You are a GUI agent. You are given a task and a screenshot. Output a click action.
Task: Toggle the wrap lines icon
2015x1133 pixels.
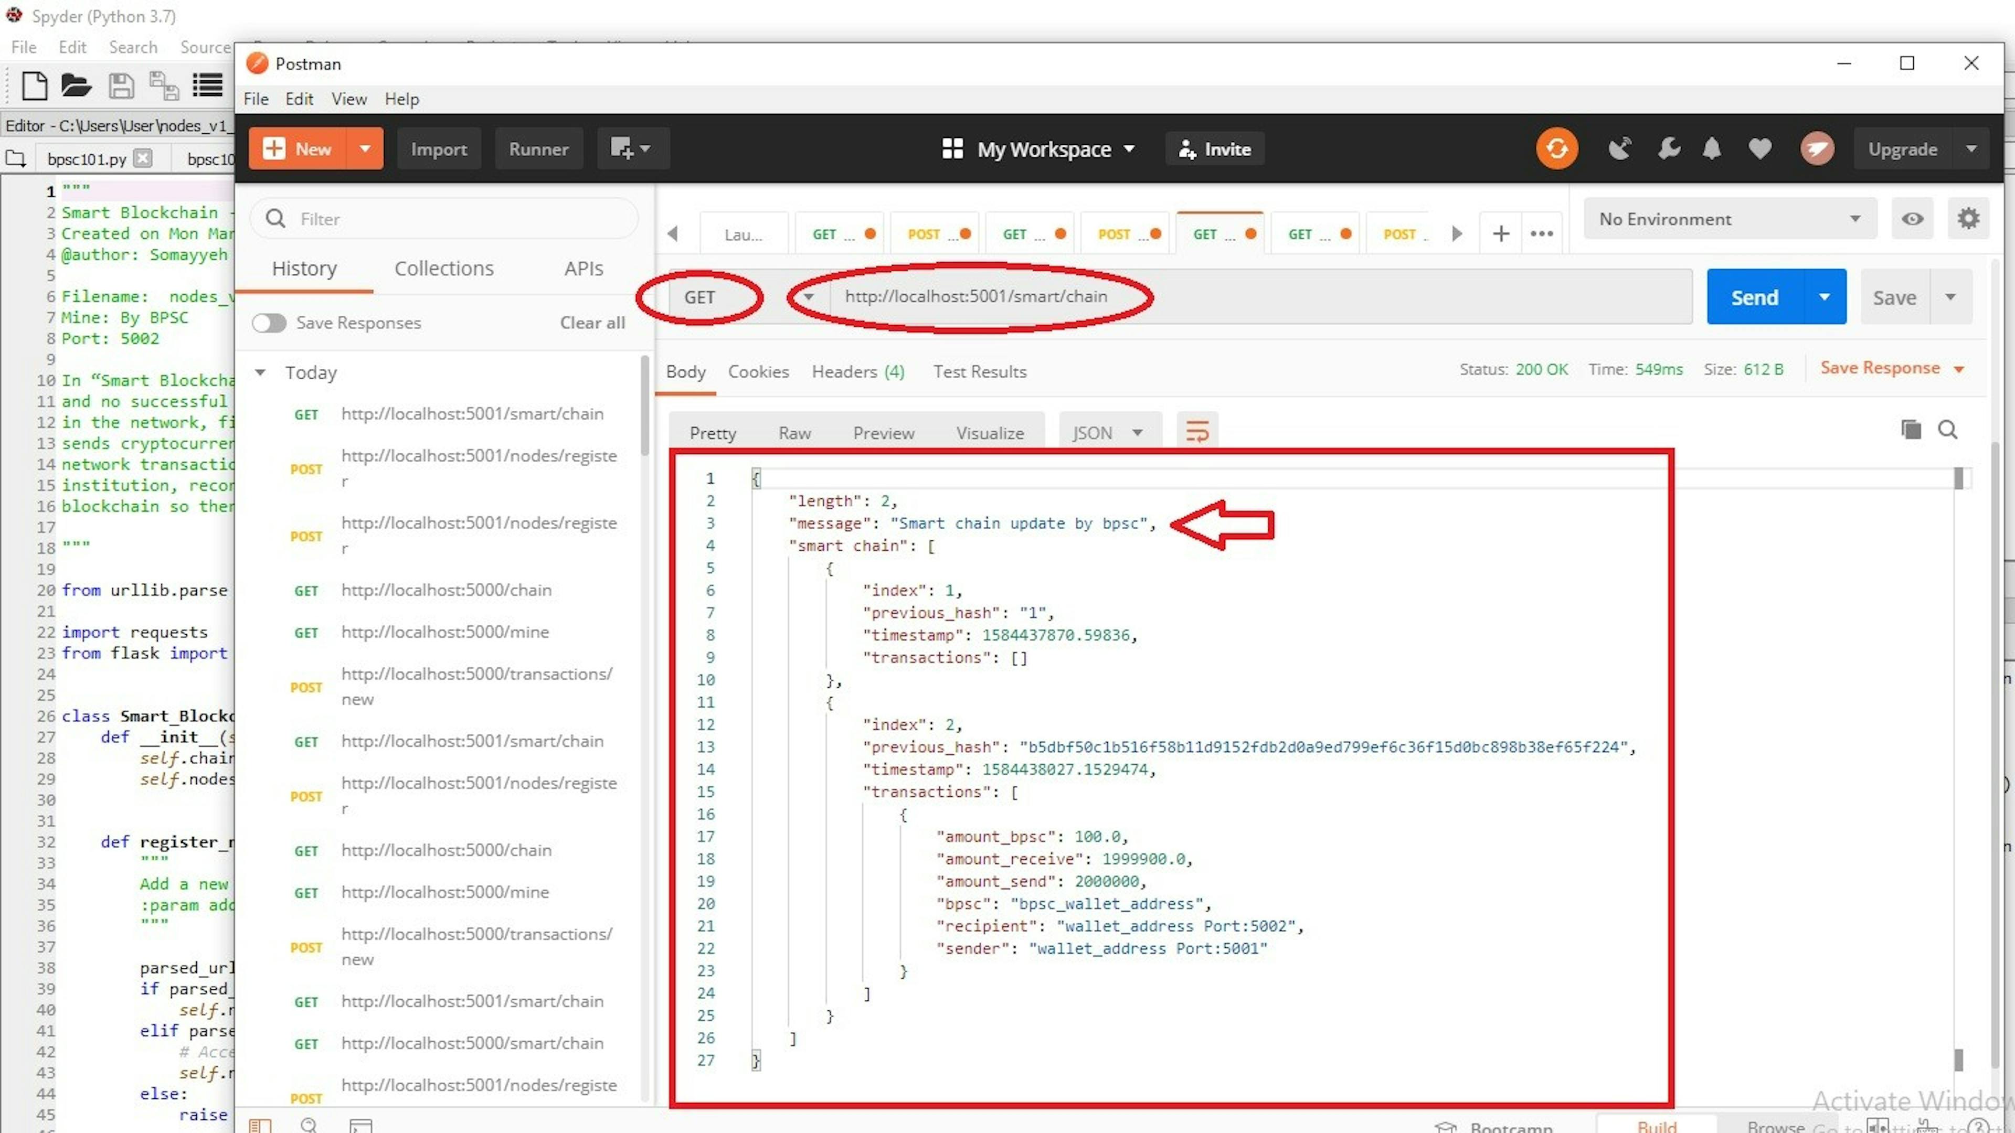(1197, 431)
